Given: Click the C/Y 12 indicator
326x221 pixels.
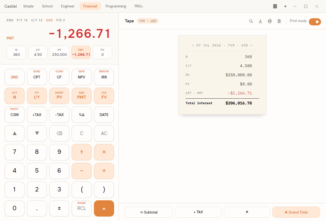Looking at the screenshot, I should click(x=37, y=20).
